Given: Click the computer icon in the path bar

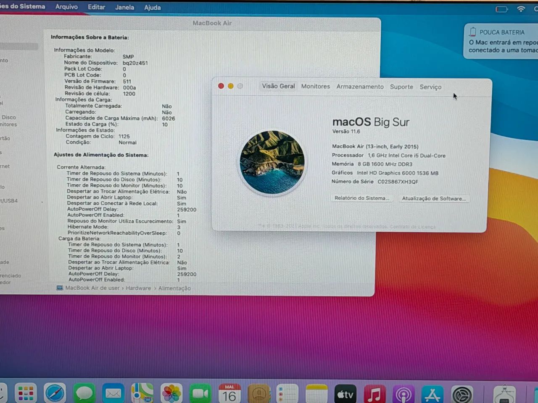Looking at the screenshot, I should click(x=60, y=288).
